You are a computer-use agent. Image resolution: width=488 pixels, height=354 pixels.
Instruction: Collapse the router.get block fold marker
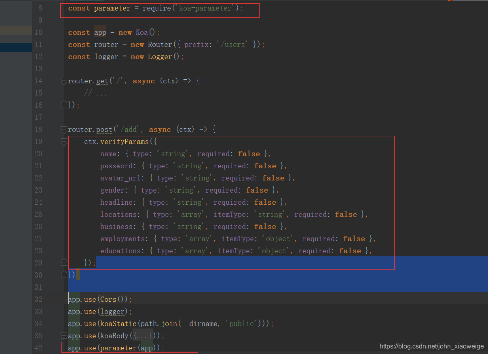pos(64,81)
